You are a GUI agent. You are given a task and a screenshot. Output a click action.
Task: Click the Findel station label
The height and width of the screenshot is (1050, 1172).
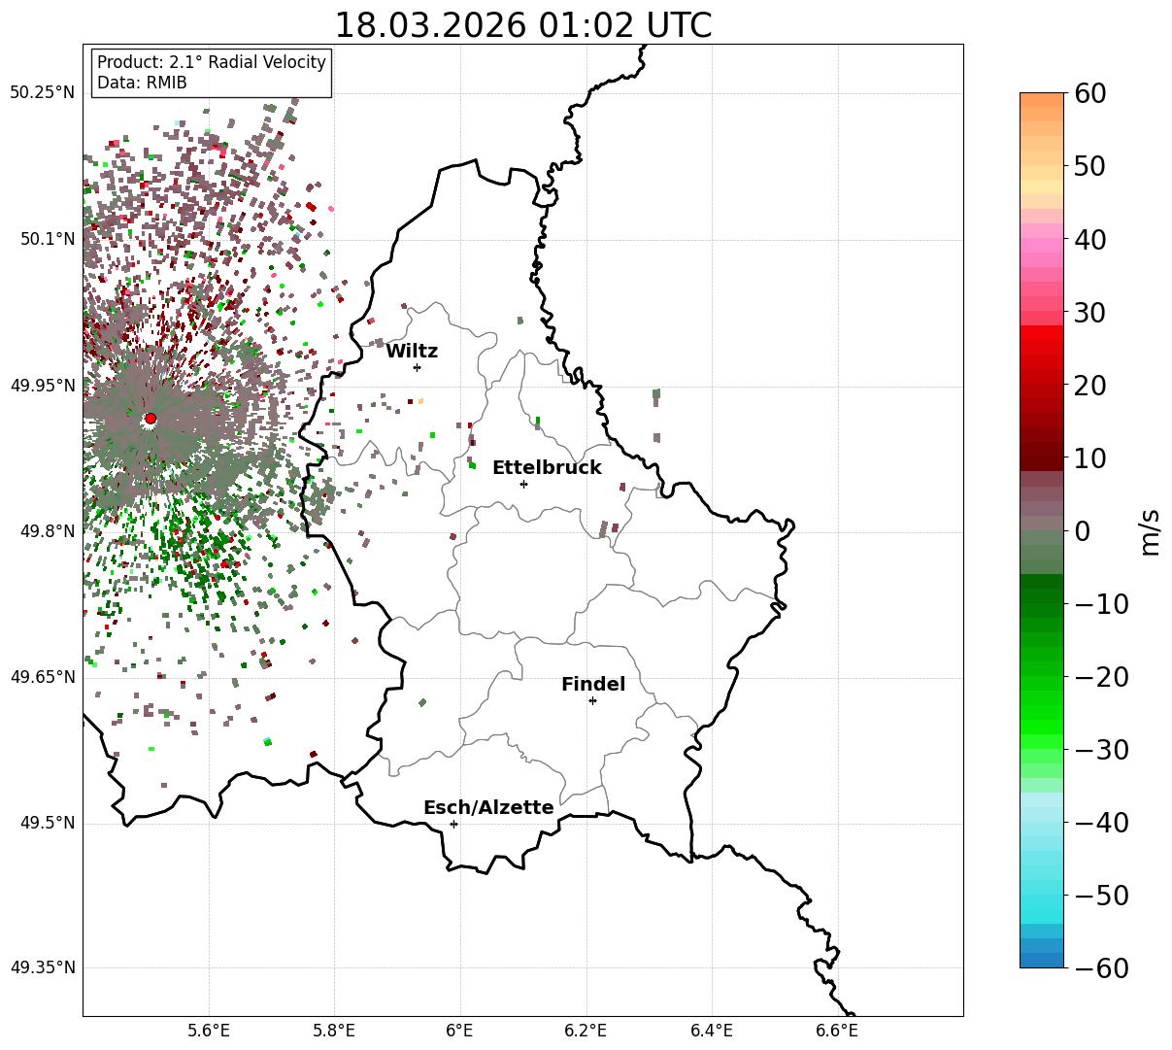click(593, 685)
